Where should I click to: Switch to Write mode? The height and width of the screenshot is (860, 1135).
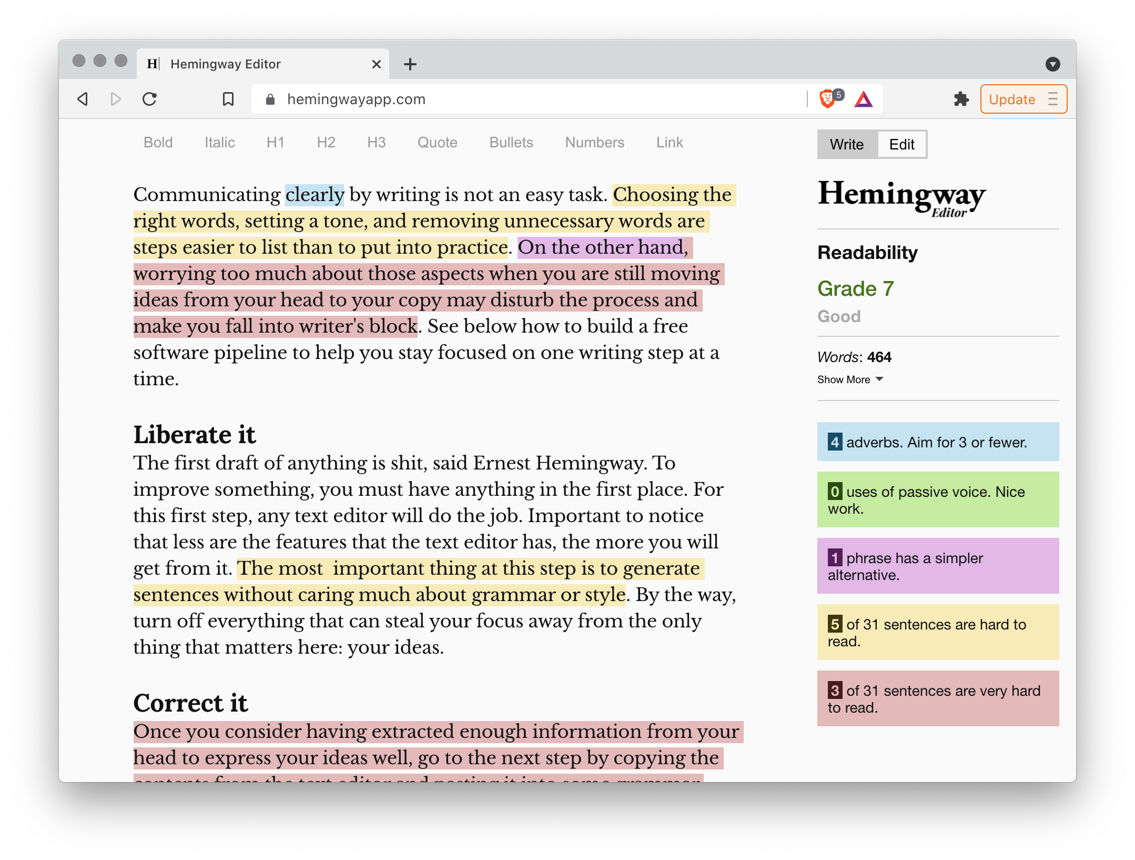click(847, 144)
